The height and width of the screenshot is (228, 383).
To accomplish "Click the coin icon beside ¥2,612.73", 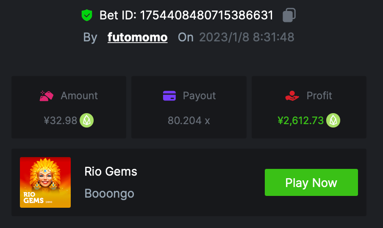I will point(333,121).
